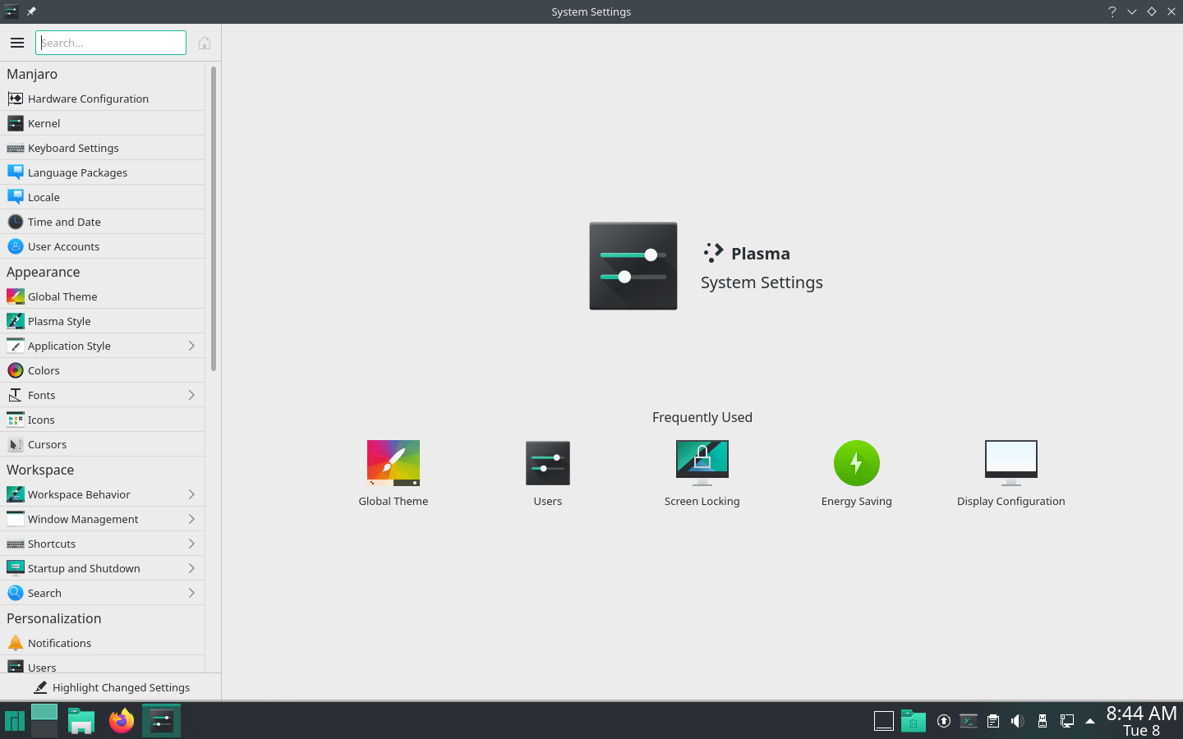Open the hamburger menu button
The height and width of the screenshot is (739, 1183).
[x=17, y=43]
